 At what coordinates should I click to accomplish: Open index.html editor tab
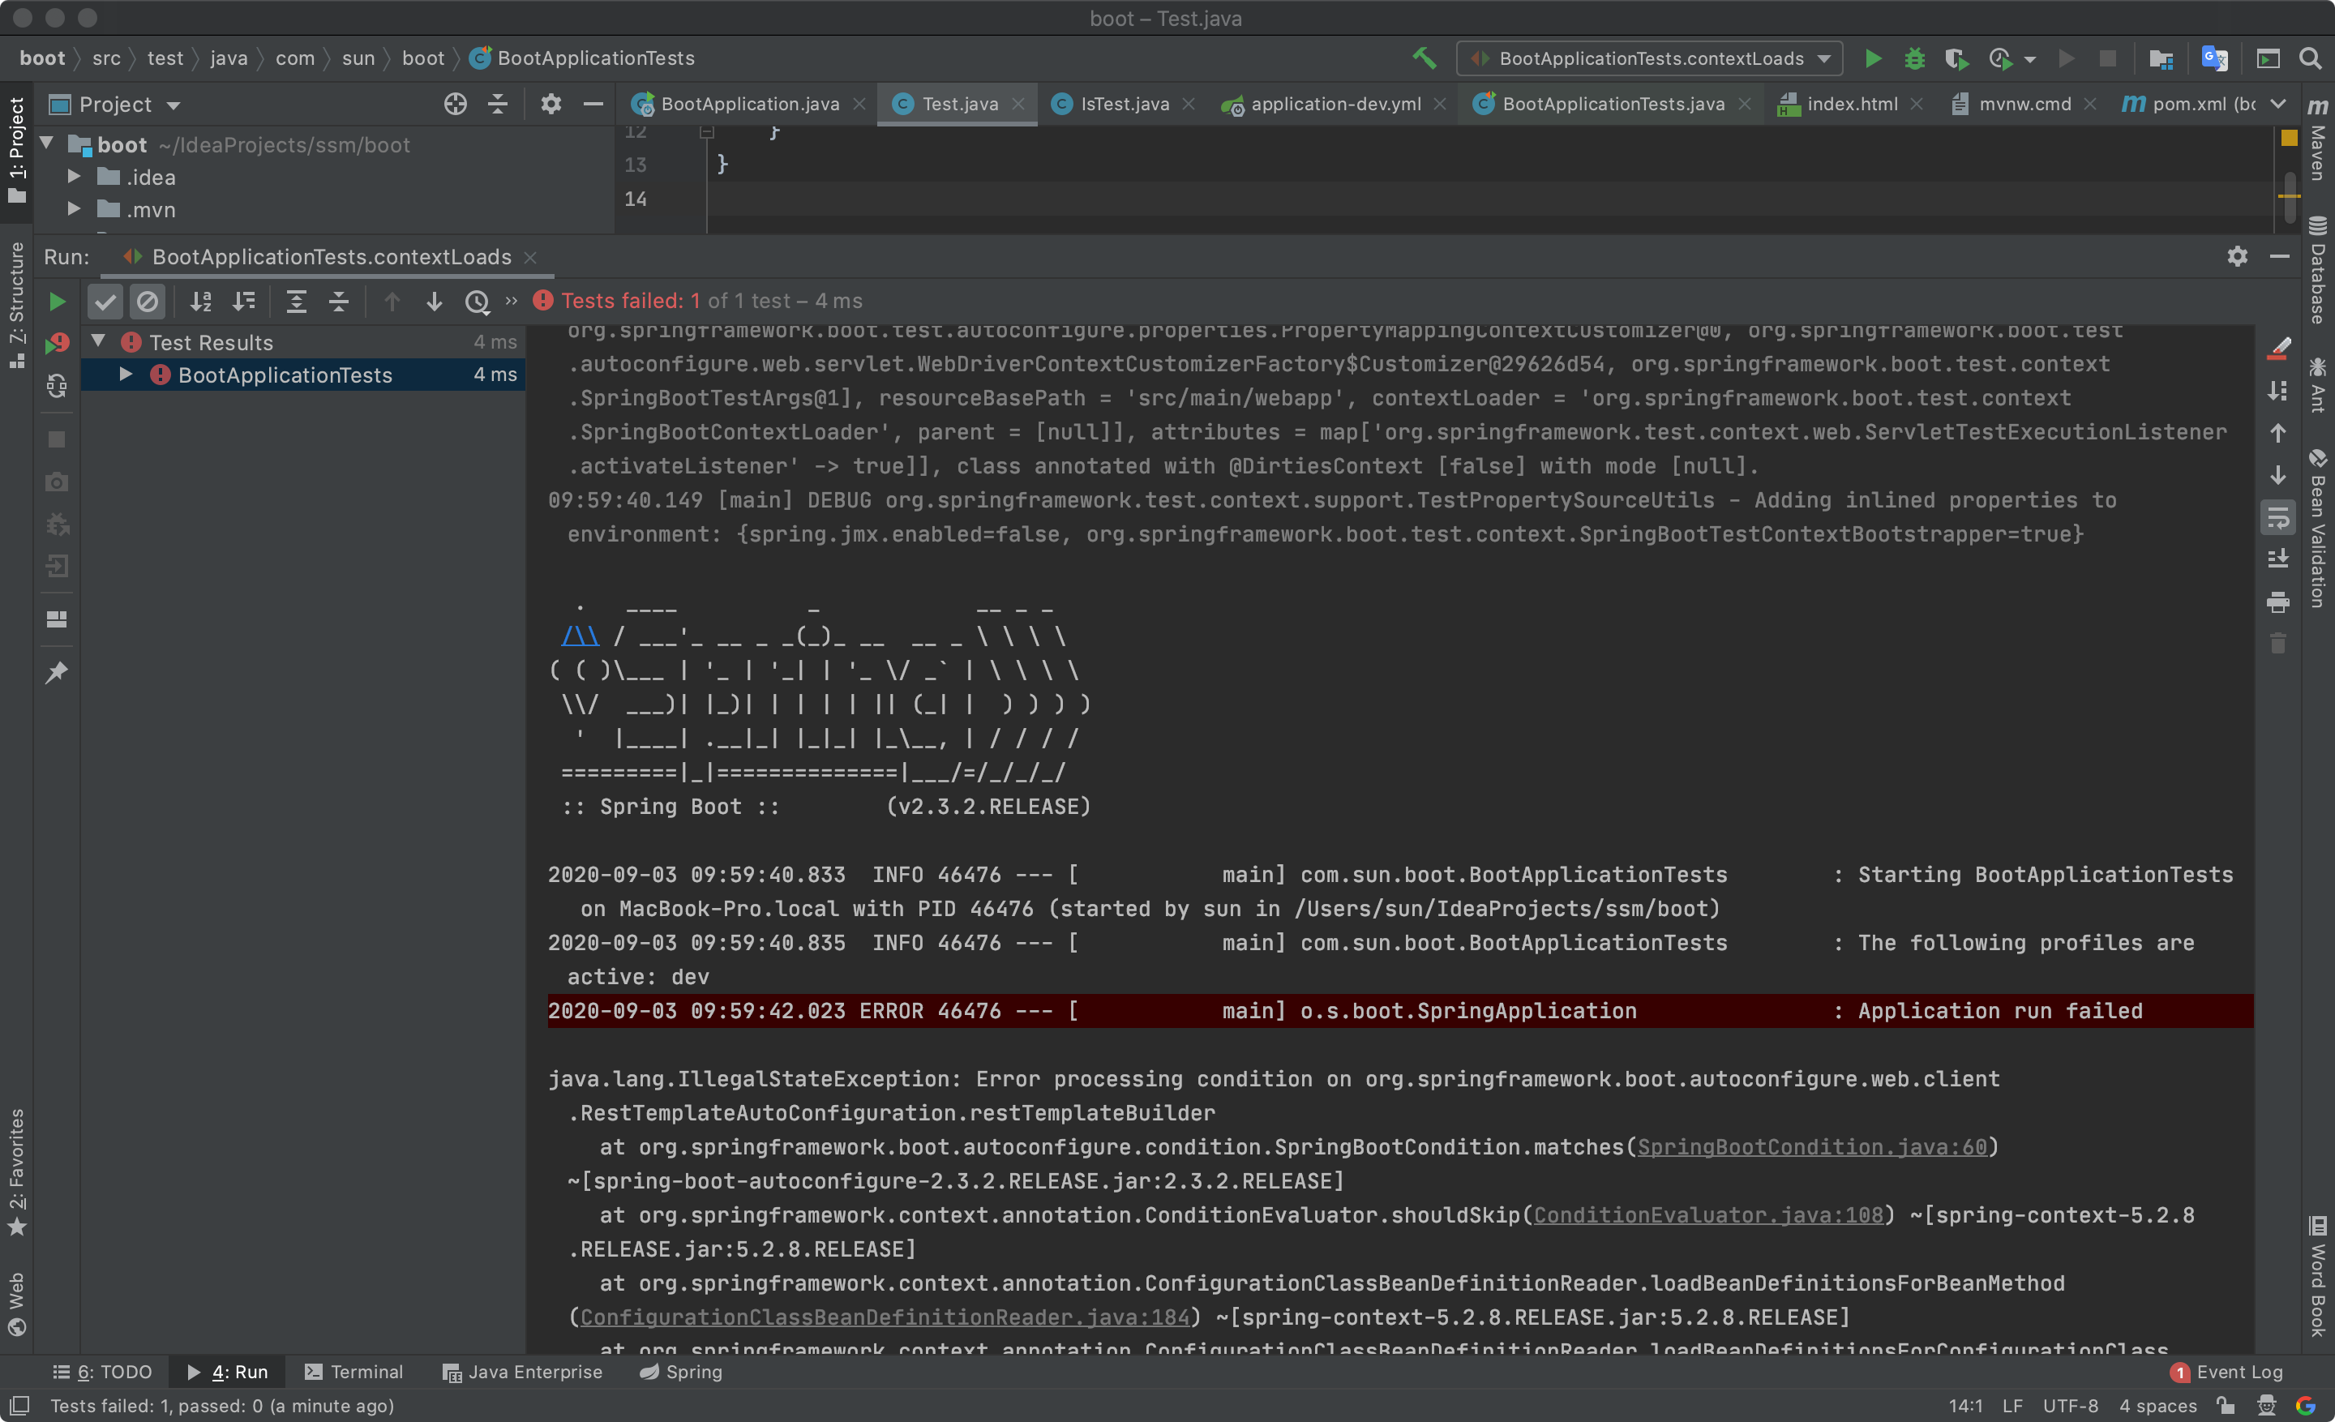click(1851, 105)
